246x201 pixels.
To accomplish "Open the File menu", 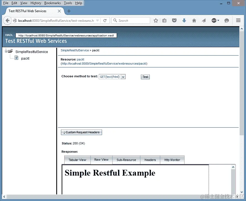I will (x=6, y=3).
